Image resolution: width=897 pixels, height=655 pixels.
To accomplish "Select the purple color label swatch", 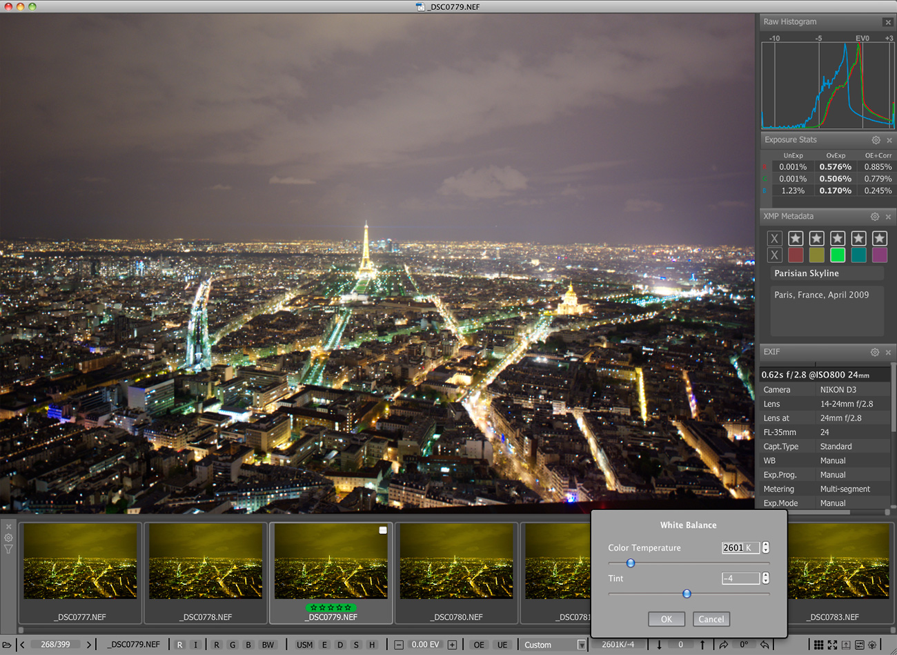I will (879, 255).
